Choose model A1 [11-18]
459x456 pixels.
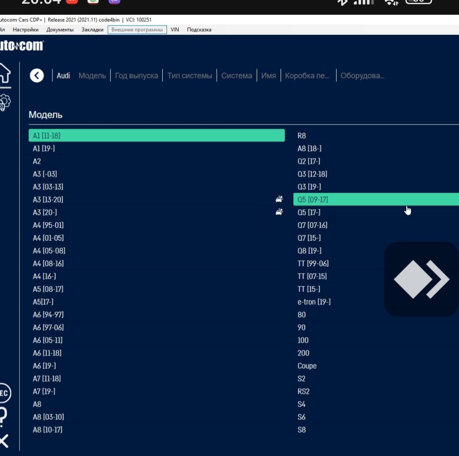156,135
